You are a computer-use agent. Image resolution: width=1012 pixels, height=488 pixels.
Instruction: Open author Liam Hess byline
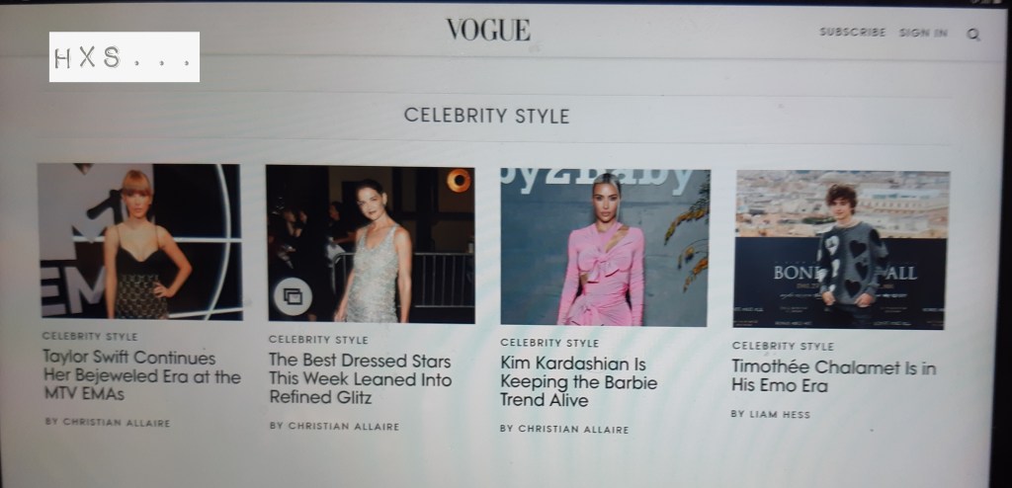click(x=771, y=415)
